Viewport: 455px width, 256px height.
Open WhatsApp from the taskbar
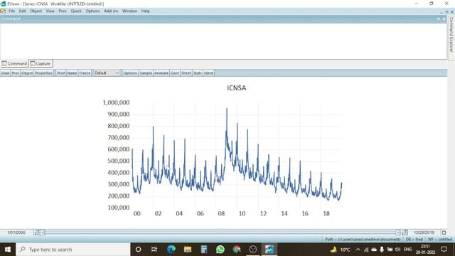coord(220,250)
